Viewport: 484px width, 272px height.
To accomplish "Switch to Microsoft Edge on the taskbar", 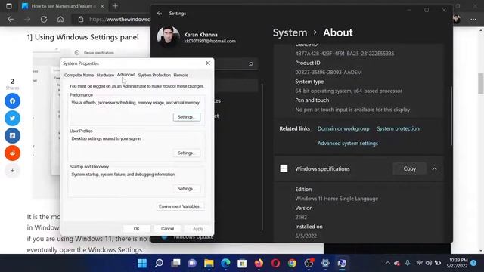I will point(225,263).
